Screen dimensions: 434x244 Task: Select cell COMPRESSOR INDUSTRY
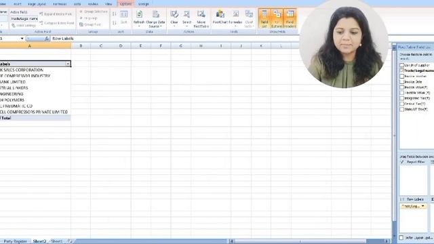tap(35, 76)
